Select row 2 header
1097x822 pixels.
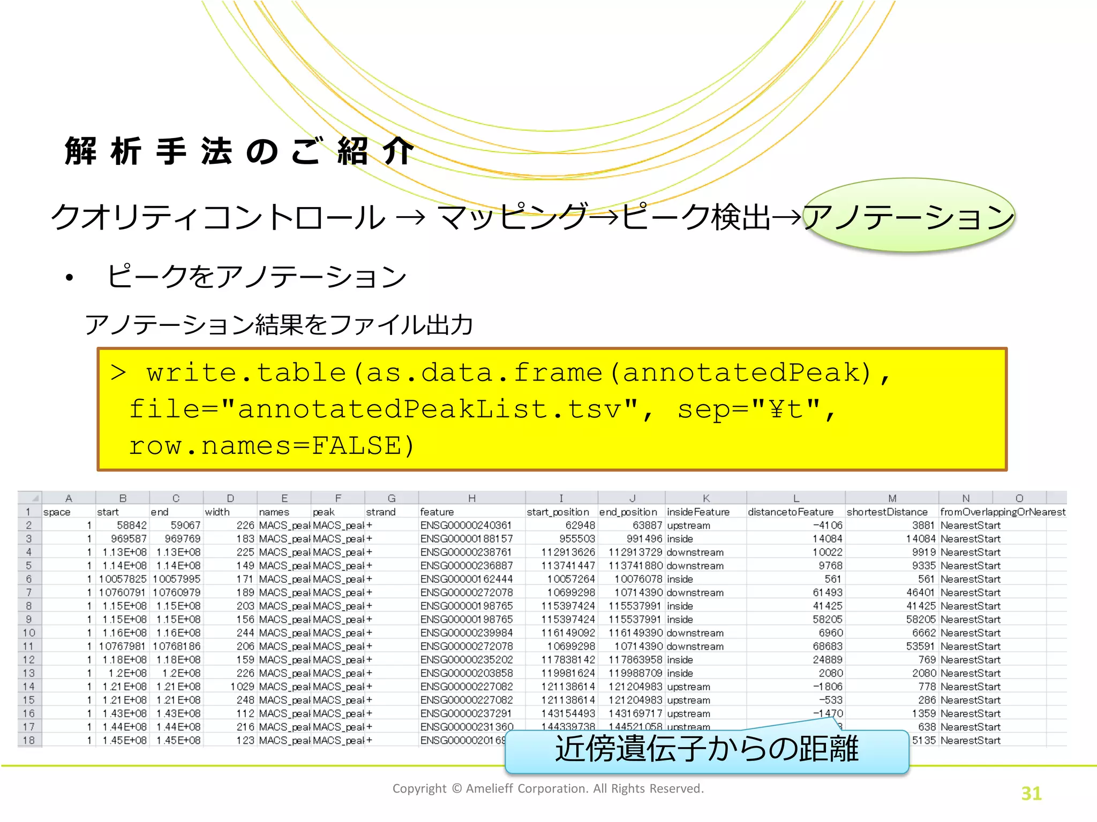[29, 526]
